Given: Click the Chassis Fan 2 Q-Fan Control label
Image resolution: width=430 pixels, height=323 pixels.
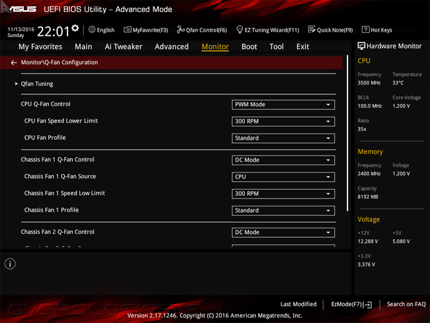Looking at the screenshot, I should (57, 232).
